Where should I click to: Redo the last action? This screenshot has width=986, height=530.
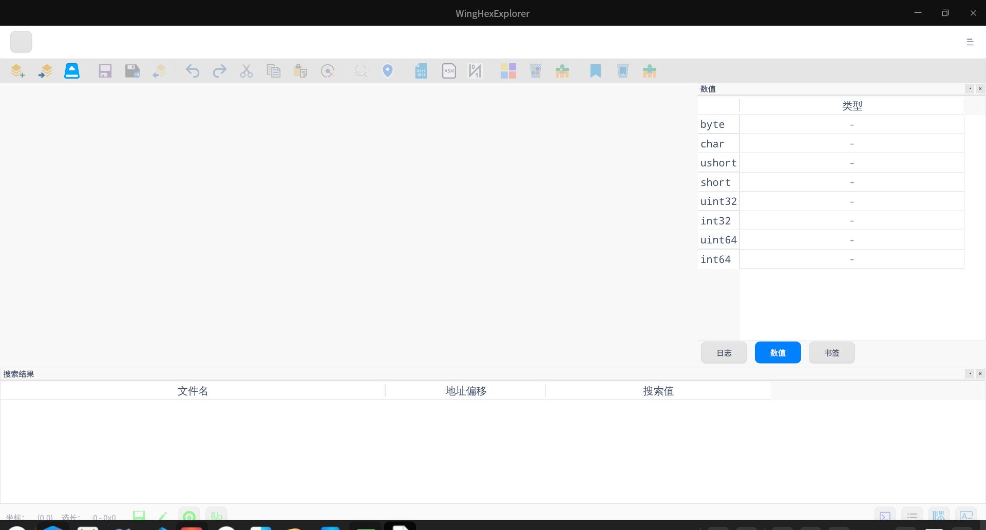coord(219,71)
